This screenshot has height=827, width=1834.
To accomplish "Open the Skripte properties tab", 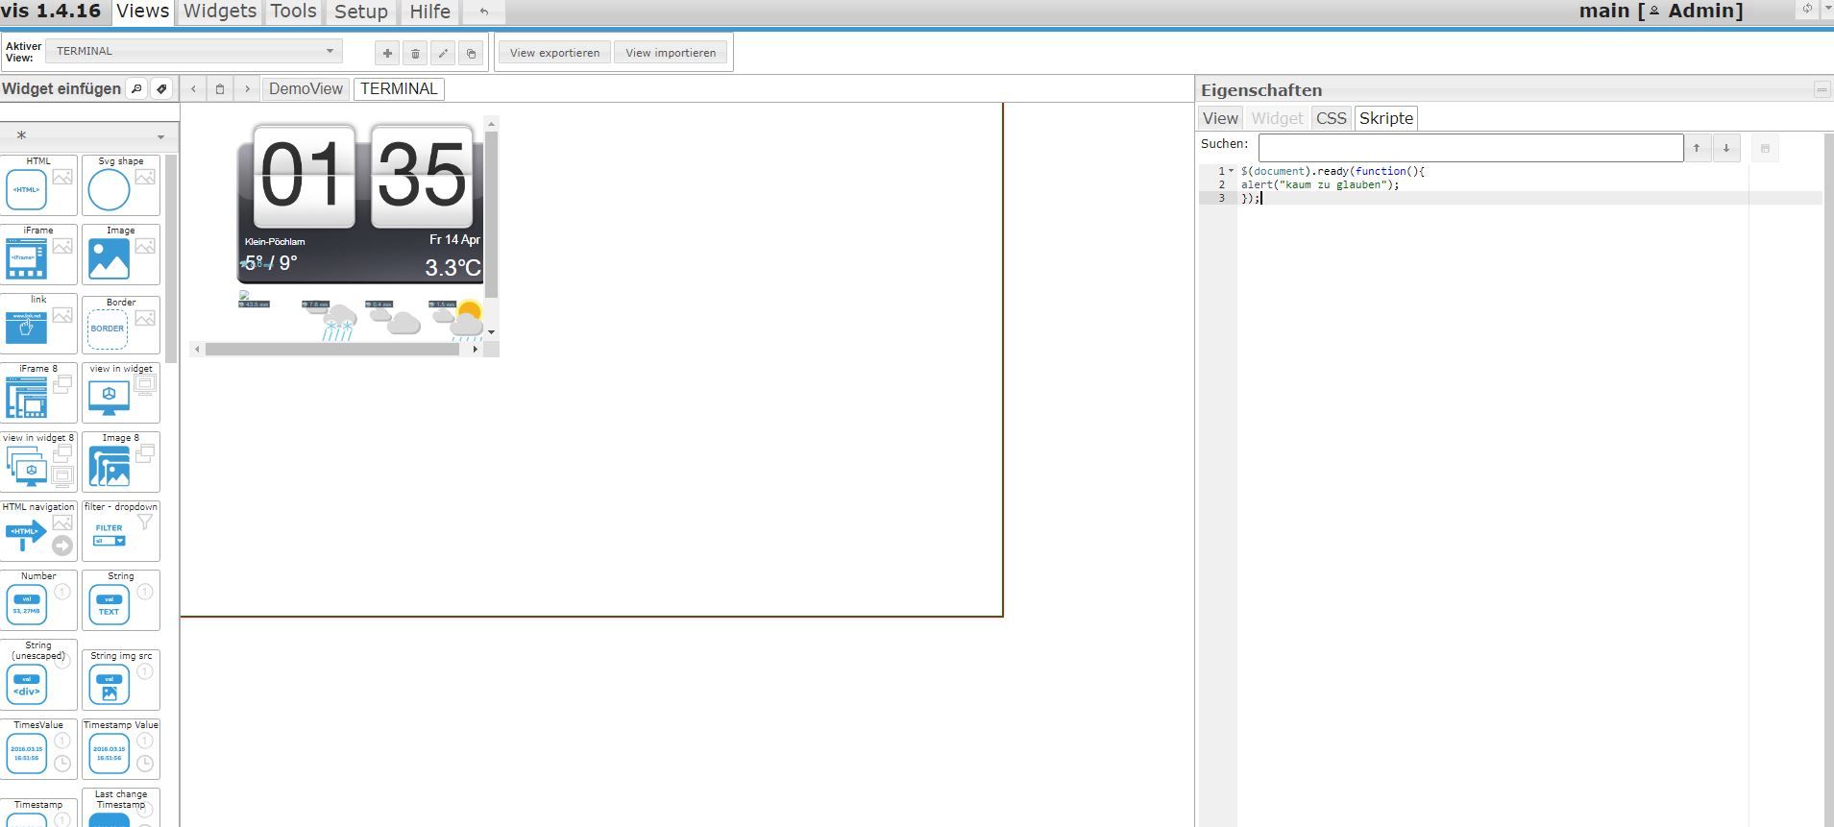I will [x=1386, y=118].
